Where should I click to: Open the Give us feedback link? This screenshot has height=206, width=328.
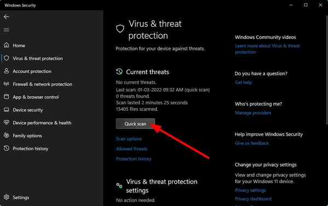point(252,143)
